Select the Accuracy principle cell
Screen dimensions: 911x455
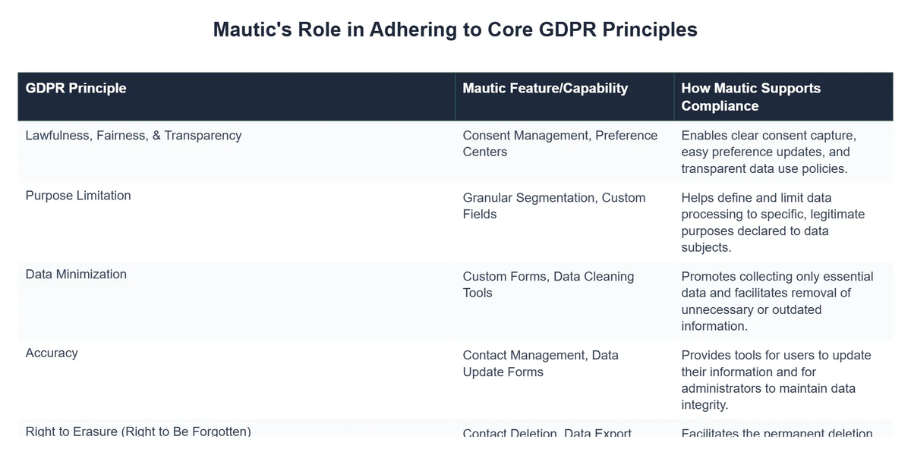(x=52, y=353)
